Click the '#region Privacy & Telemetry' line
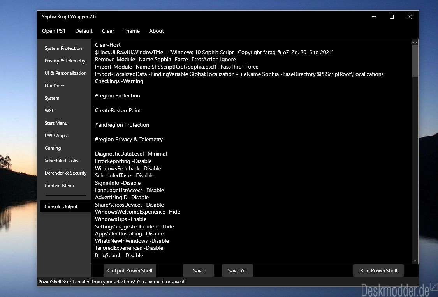 [129, 139]
